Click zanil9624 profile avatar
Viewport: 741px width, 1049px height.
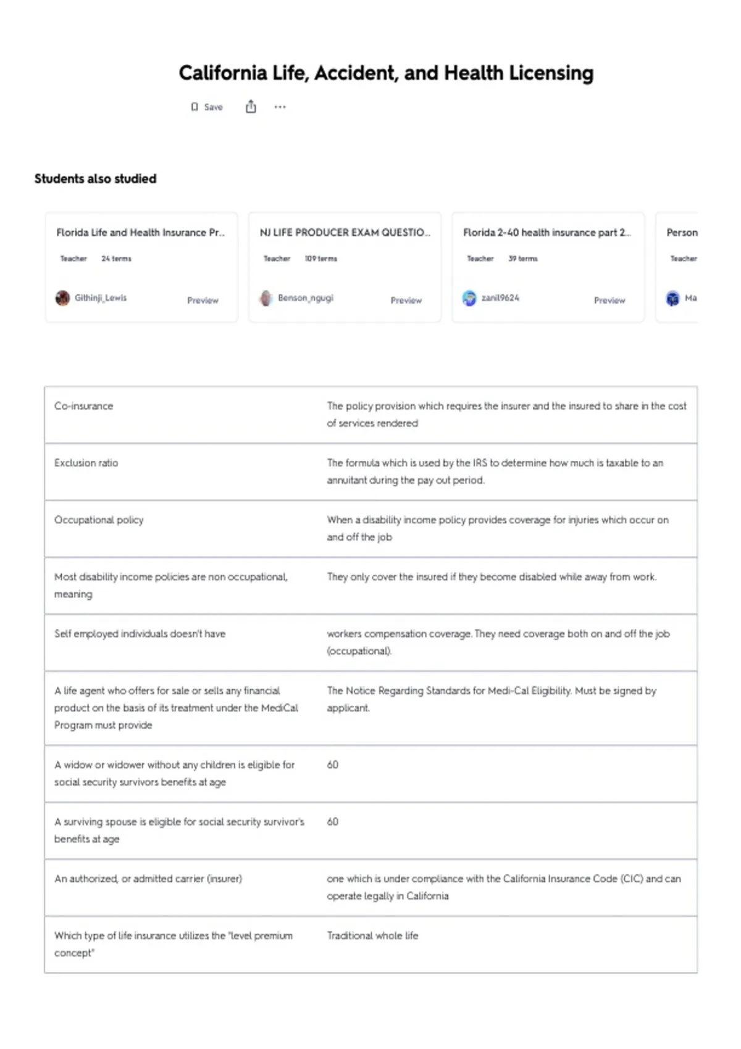tap(469, 298)
